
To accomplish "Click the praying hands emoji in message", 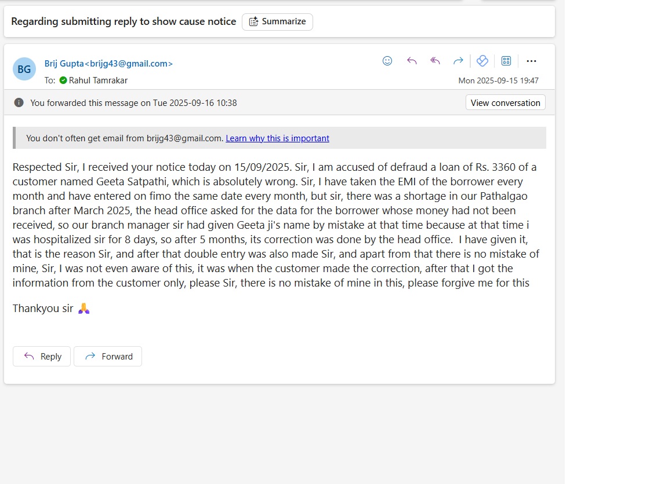I will point(84,308).
